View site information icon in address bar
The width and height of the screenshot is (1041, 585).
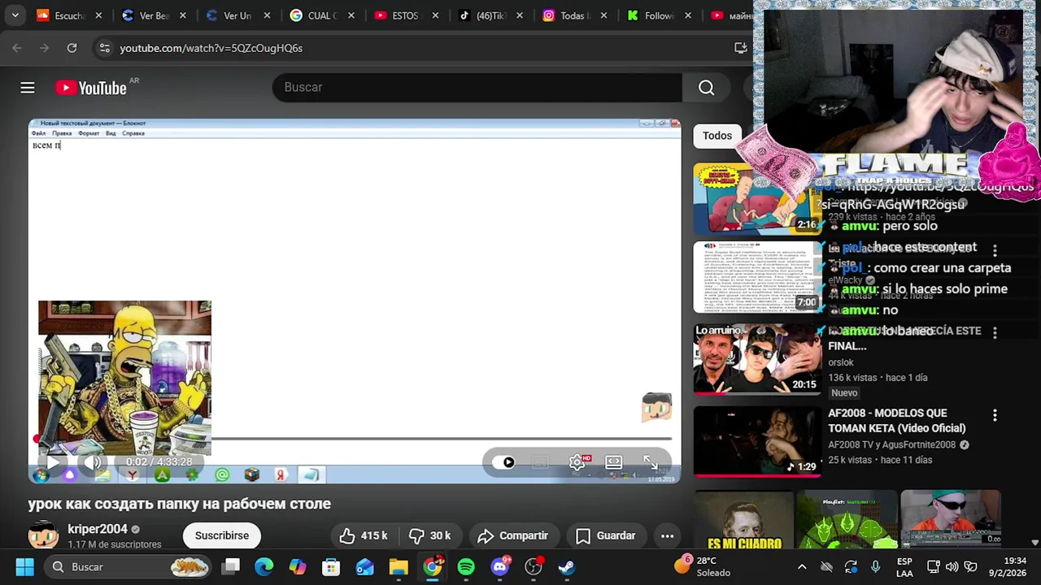point(104,48)
